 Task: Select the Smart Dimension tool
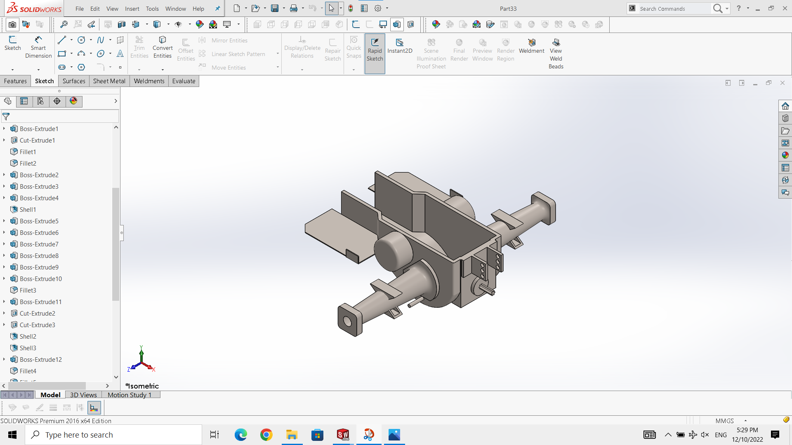(x=38, y=47)
